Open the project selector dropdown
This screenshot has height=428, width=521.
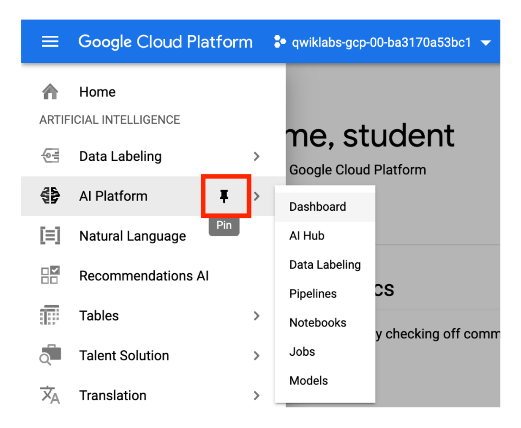486,42
